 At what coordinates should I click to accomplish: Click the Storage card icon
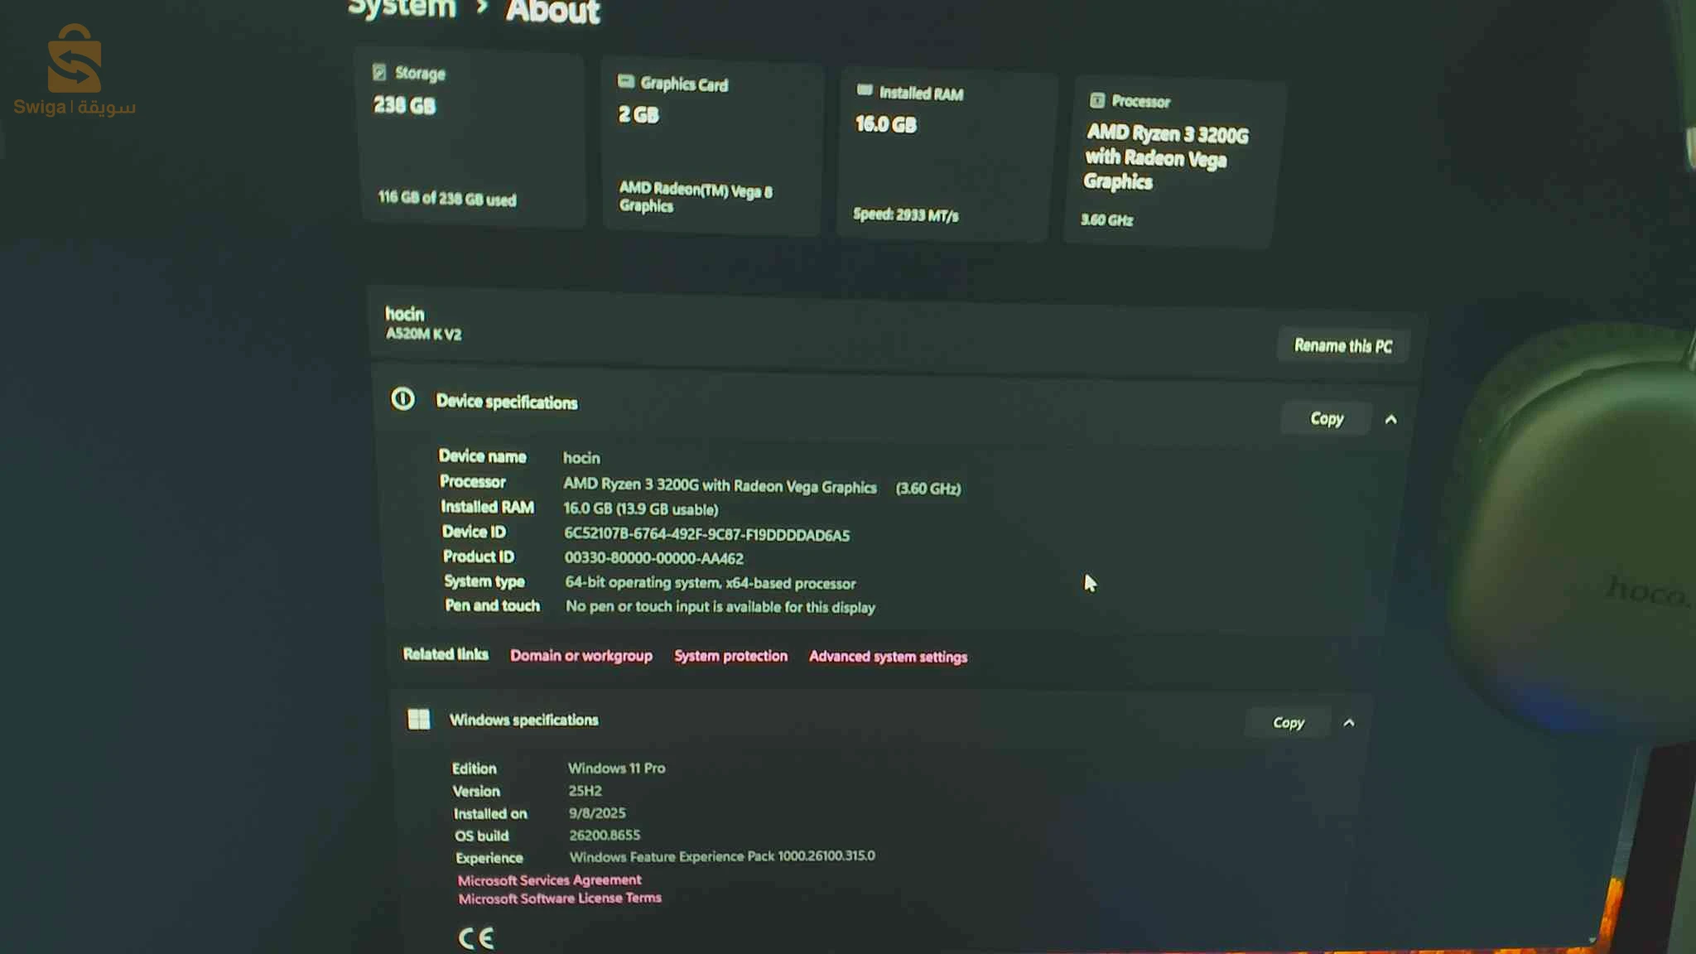(379, 72)
